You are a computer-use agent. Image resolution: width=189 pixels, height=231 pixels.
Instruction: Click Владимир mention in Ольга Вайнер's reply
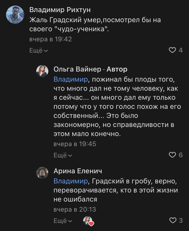pyautogui.click(x=71, y=79)
